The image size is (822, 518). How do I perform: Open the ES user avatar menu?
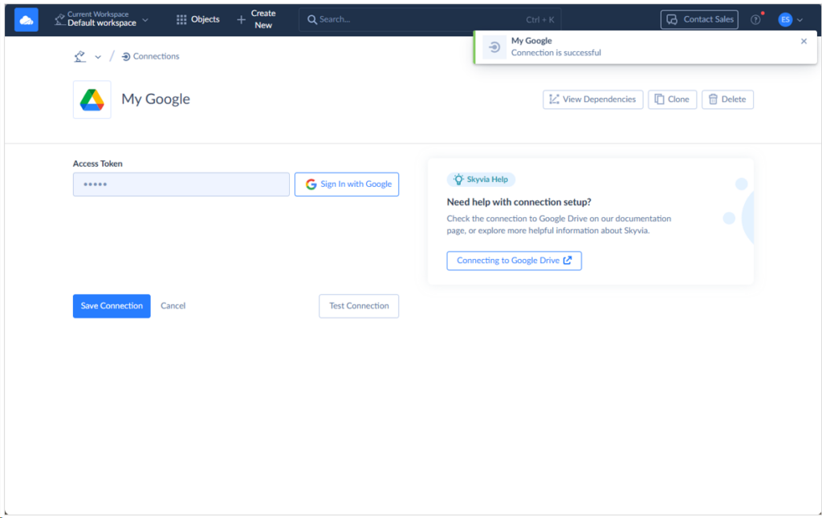tap(785, 20)
